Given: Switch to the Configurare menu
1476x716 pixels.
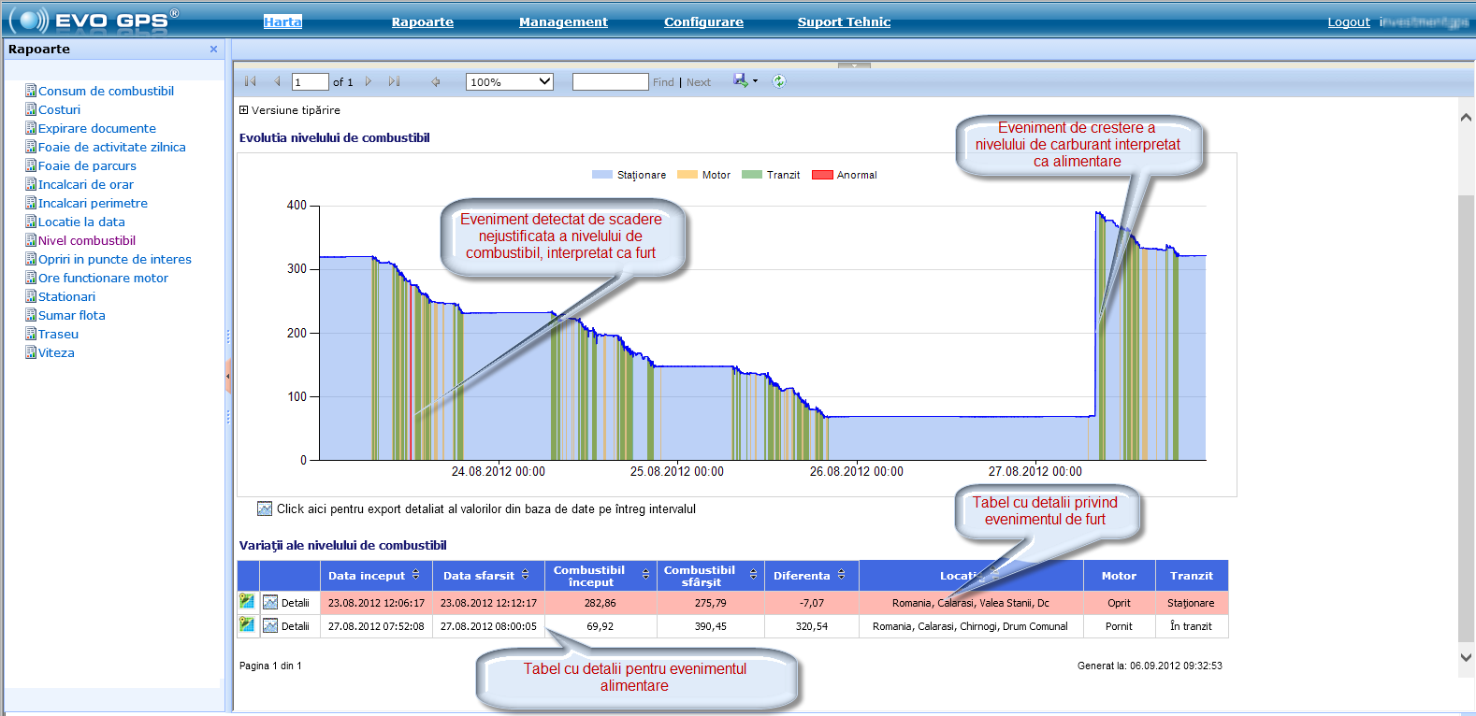Looking at the screenshot, I should pos(703,21).
